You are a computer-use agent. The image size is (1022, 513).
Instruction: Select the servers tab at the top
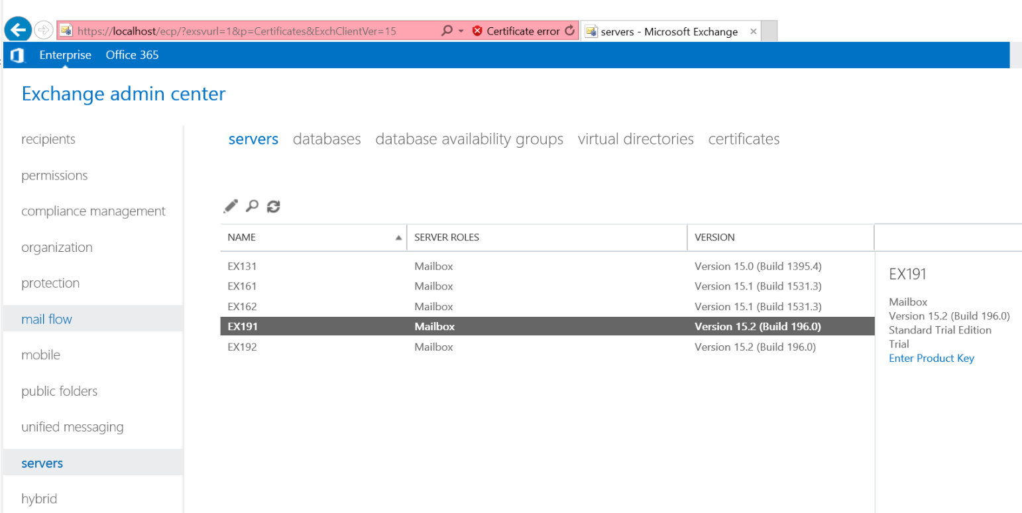(x=253, y=139)
